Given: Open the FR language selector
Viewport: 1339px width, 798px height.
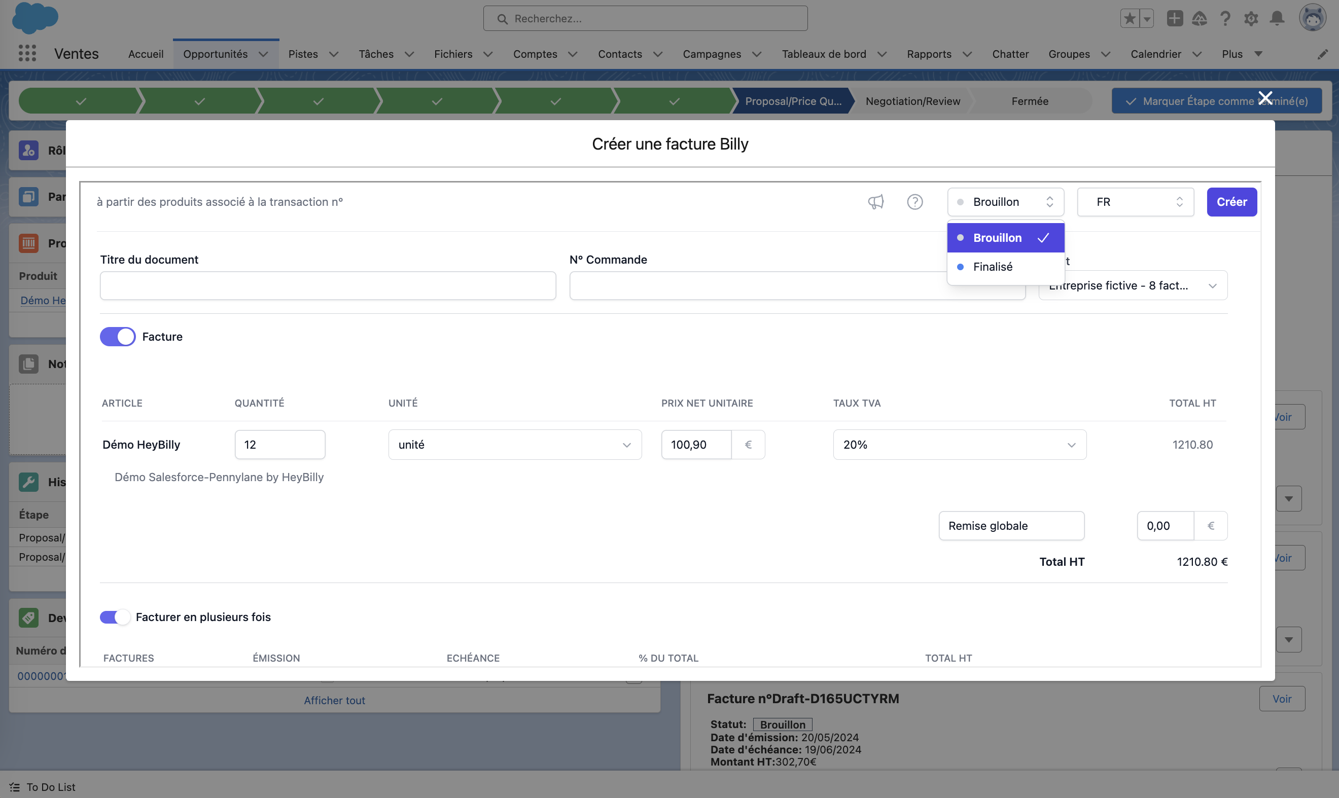Looking at the screenshot, I should 1135,202.
